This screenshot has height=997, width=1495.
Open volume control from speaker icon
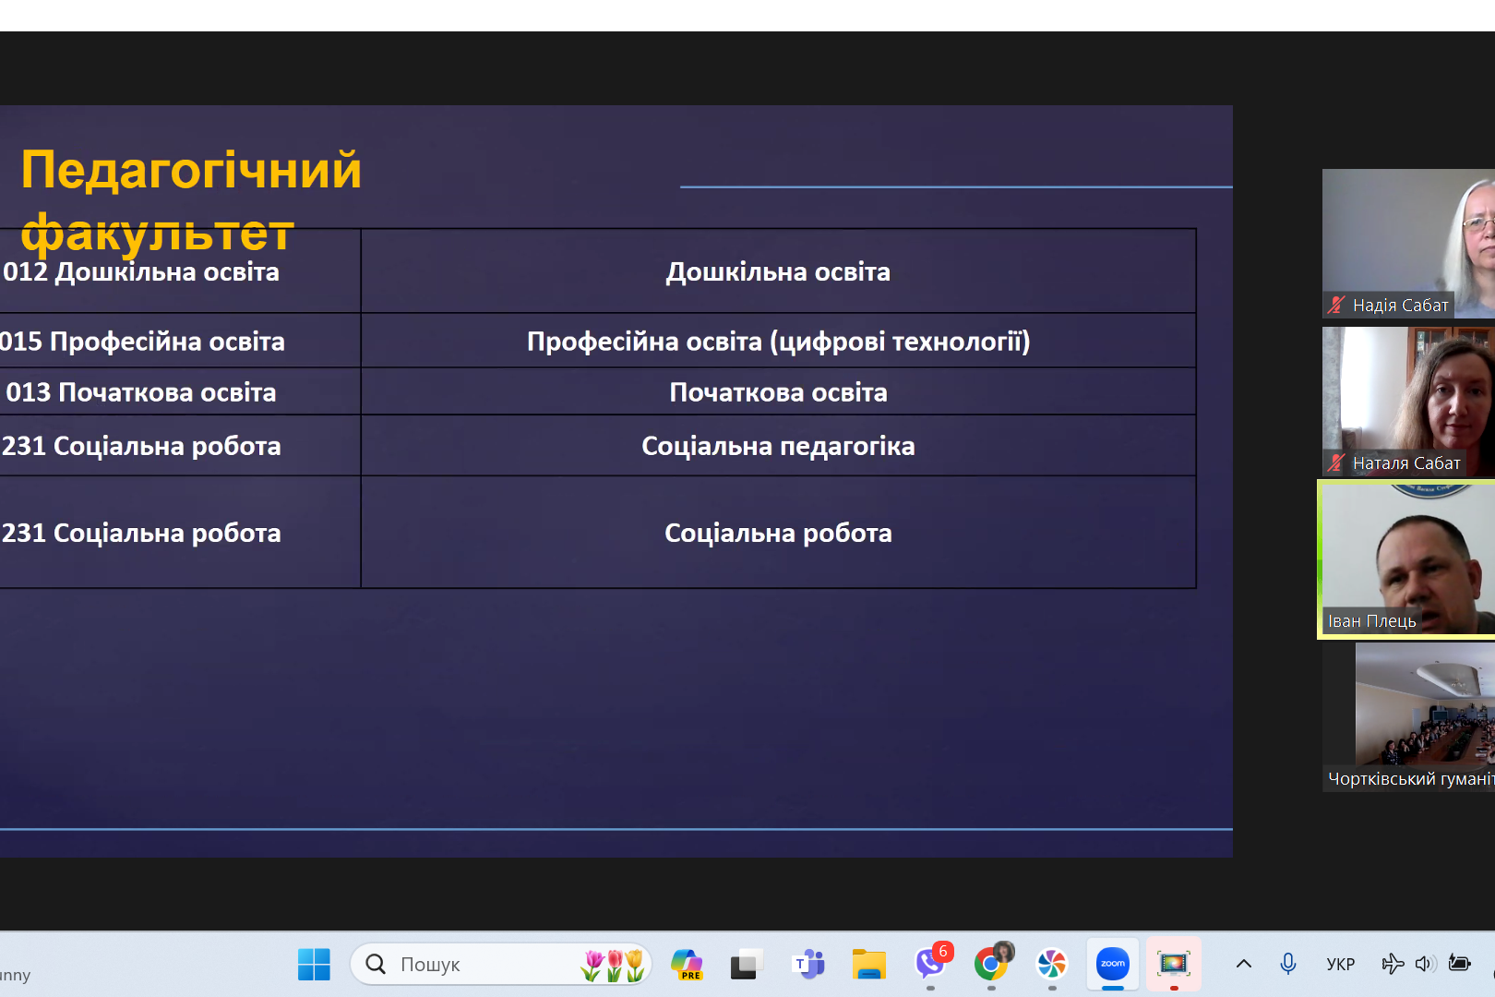tap(1424, 965)
